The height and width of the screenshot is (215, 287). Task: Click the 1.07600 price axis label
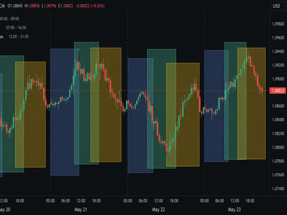278,175
